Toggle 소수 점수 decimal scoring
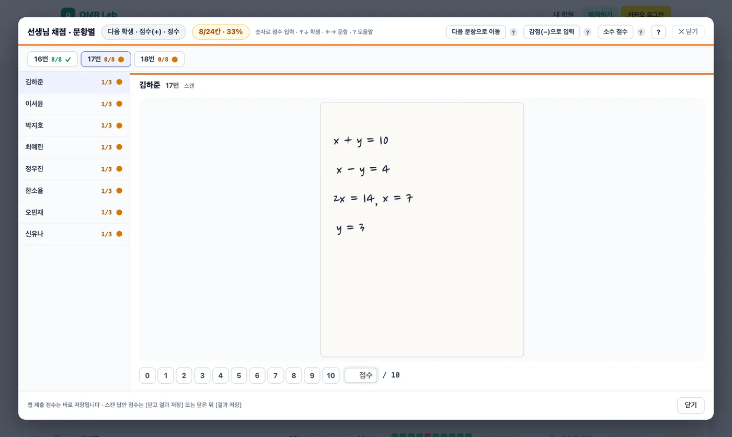The image size is (732, 437). pos(615,32)
